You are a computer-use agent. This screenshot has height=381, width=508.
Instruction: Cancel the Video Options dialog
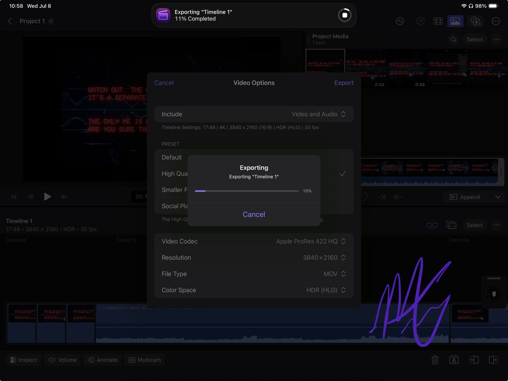(x=164, y=83)
